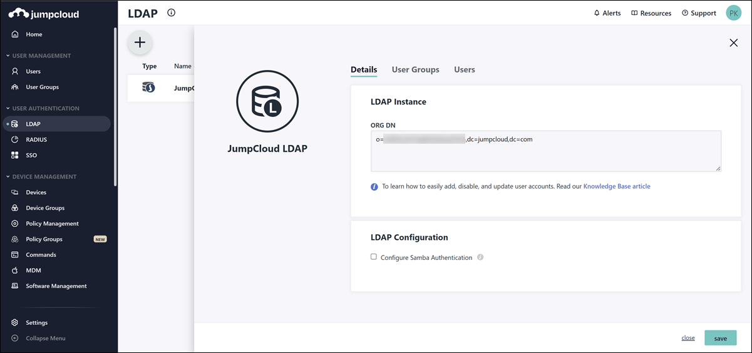Click the save button

click(x=721, y=338)
